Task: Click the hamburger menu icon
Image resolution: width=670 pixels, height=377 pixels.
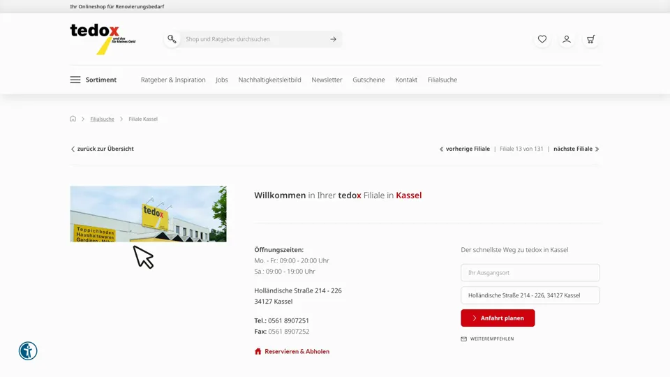Action: [75, 80]
